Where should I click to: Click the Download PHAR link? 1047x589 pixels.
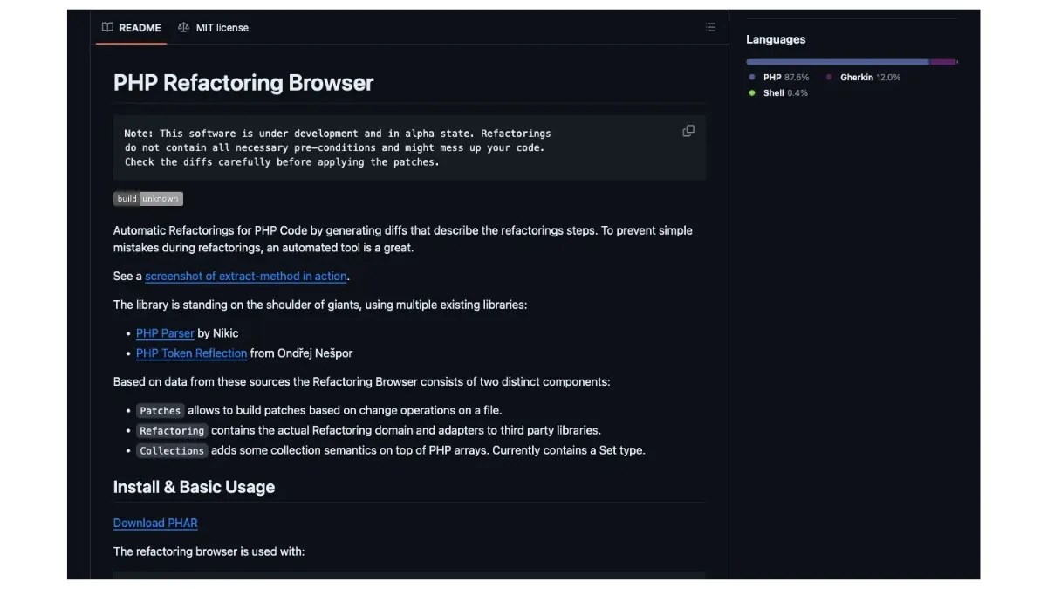(x=155, y=524)
